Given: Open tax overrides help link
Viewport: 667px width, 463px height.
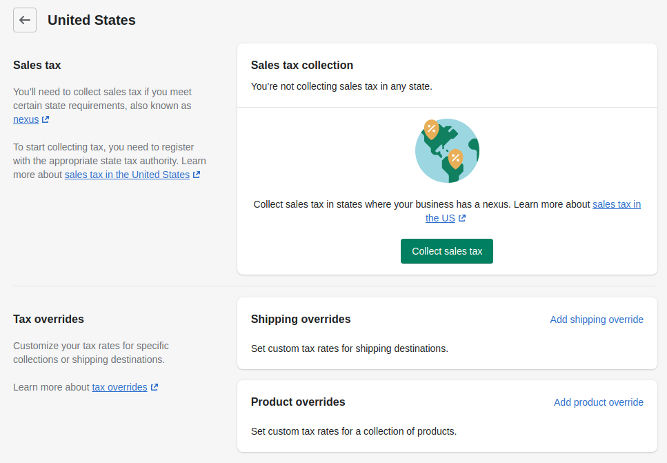Looking at the screenshot, I should point(119,387).
